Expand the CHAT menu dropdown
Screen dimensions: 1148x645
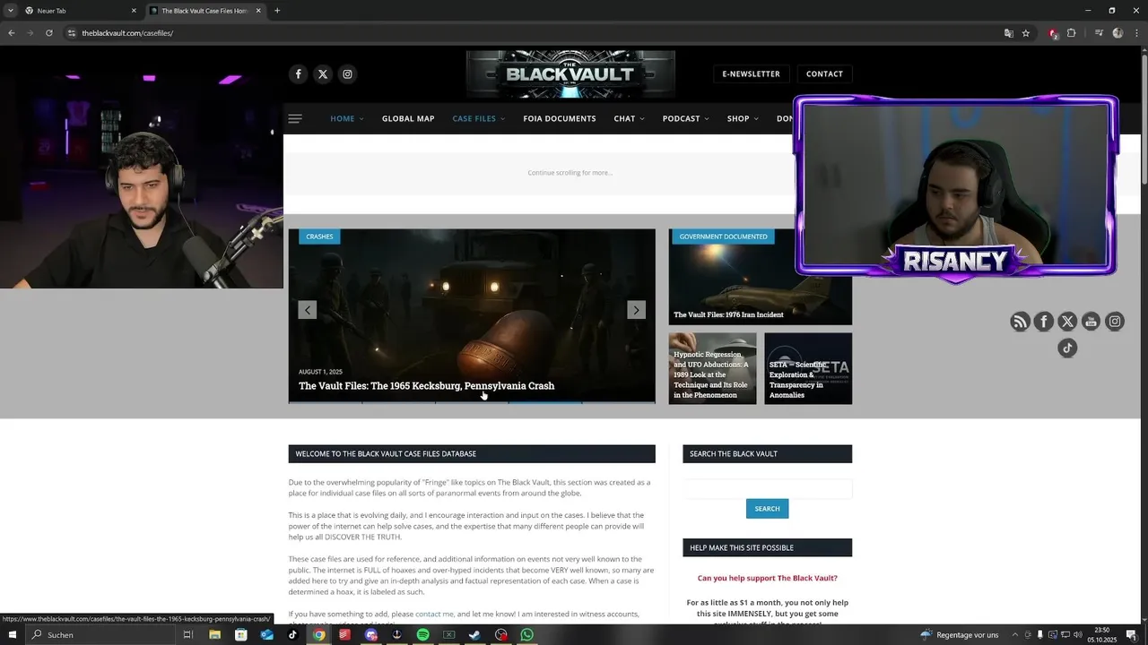point(641,119)
